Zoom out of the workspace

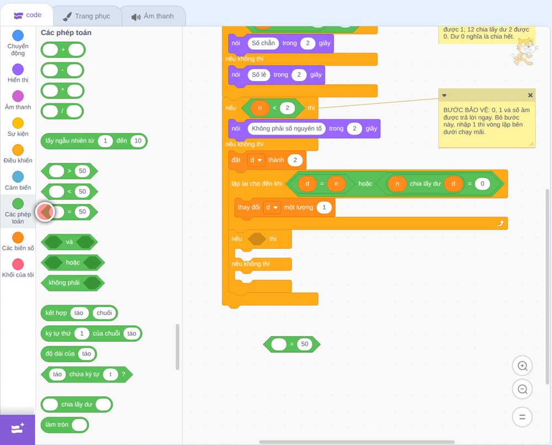coord(522,389)
